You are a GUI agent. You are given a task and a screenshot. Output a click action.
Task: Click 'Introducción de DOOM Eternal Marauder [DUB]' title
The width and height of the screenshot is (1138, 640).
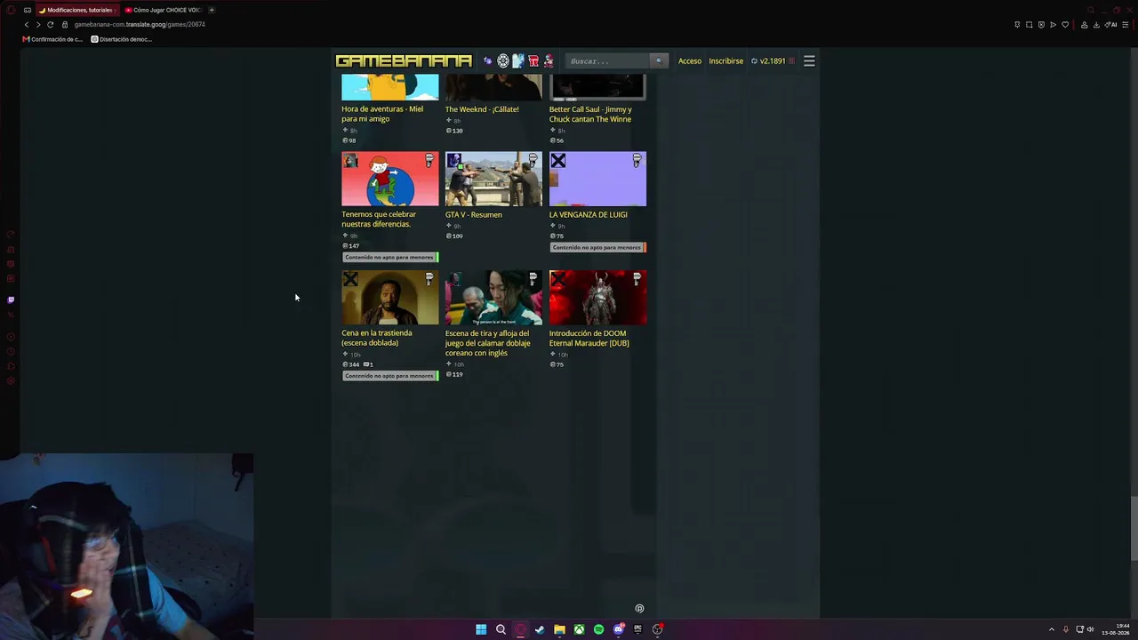[589, 338]
